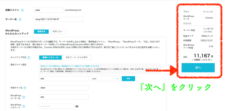
Task: Click the WINGパック fee type value
Action: click(207, 36)
